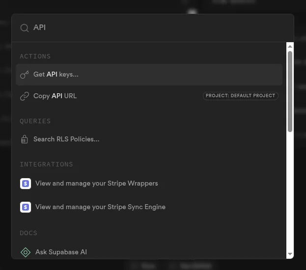
Task: Click the Supabase AI diamond icon
Action: [x=26, y=252]
